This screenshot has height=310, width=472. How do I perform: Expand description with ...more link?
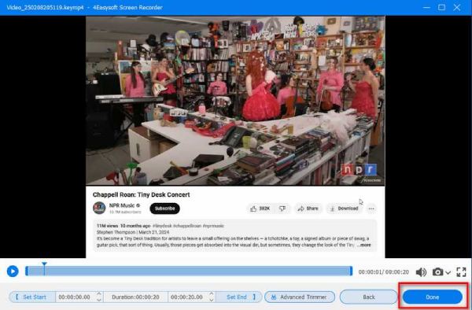click(364, 245)
